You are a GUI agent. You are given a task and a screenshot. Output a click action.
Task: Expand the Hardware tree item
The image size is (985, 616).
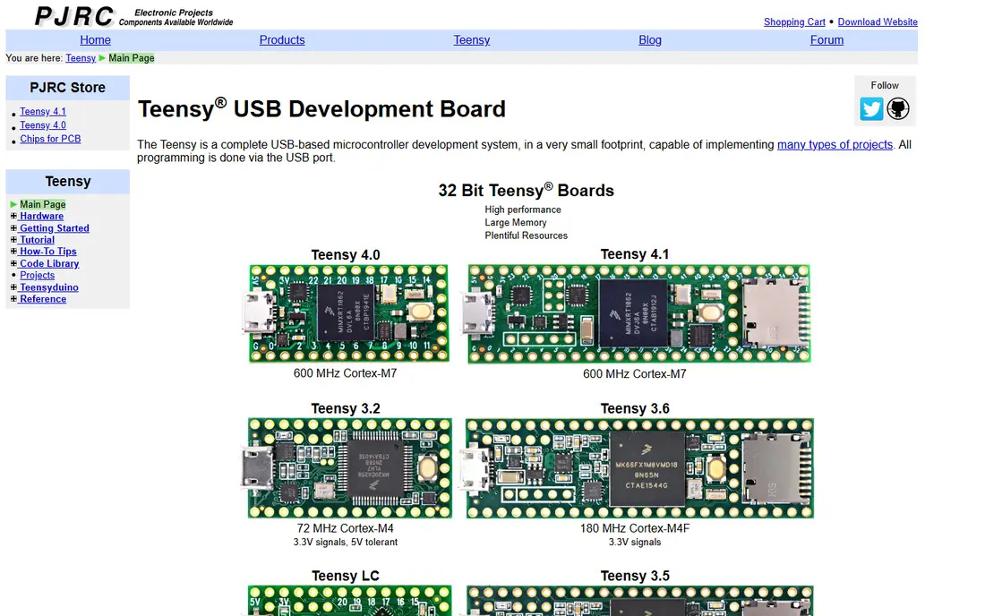point(13,216)
